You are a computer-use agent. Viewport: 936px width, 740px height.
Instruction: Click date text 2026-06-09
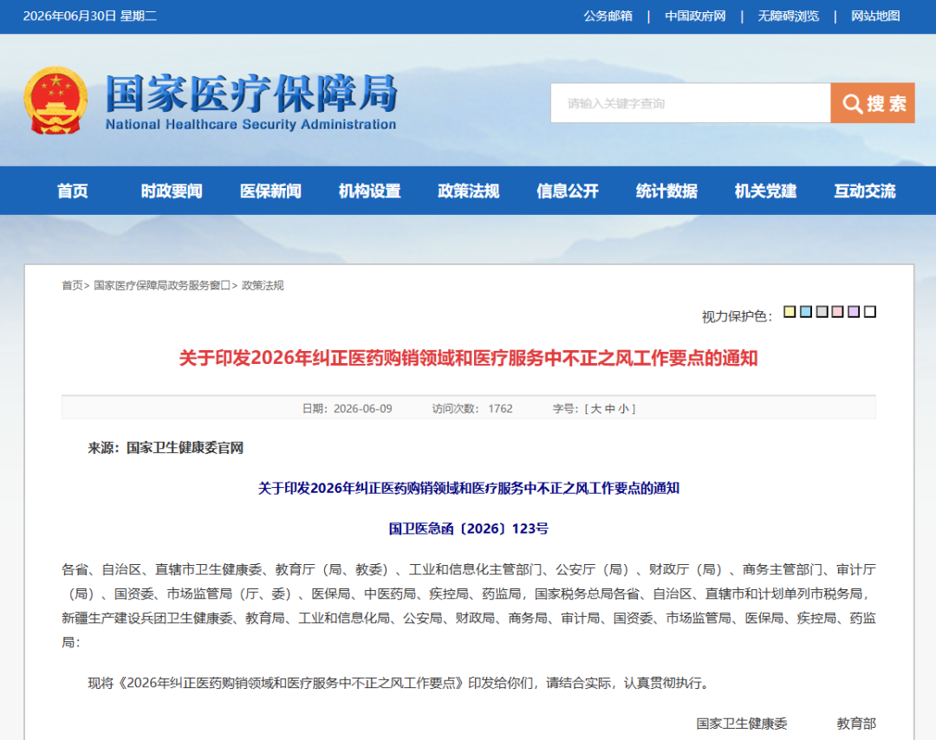click(x=363, y=409)
